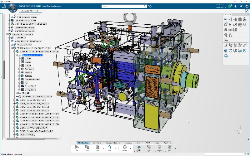Click the Paste icon
Screen dimensions: 250x156
click(97, 147)
